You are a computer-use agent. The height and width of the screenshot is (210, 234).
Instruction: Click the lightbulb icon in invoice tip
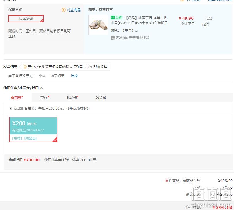tap(25, 67)
